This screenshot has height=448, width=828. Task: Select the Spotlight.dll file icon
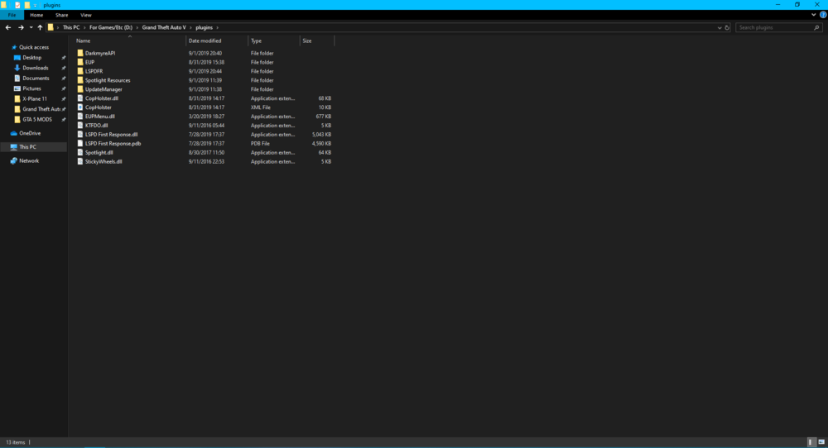coord(80,152)
